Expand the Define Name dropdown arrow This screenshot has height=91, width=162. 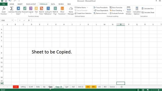coord(87,8)
